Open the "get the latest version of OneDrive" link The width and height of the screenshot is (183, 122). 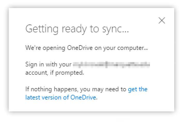138,89
